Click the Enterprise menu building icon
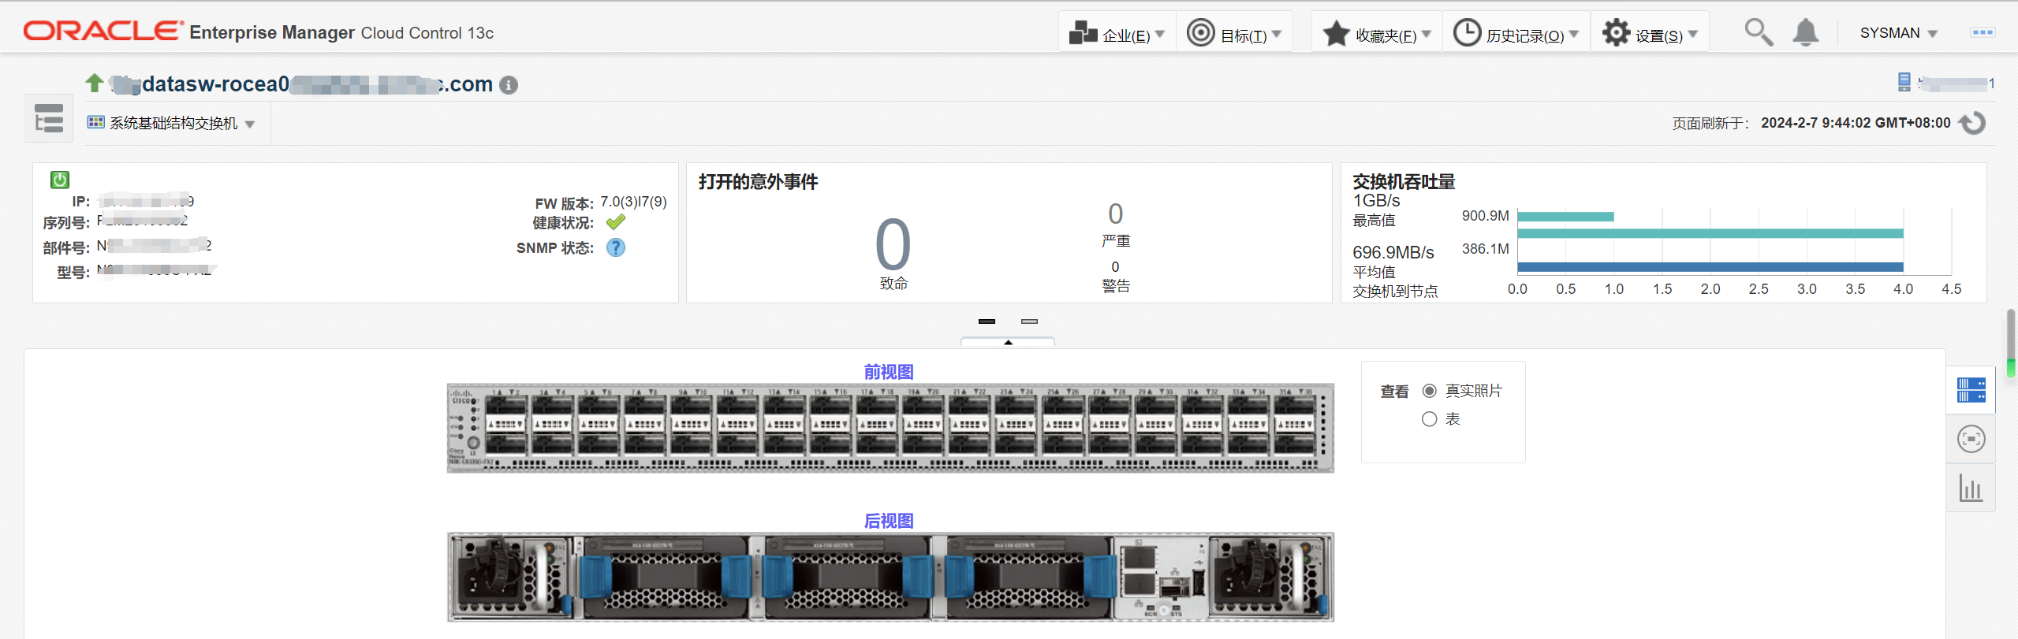Viewport: 2018px width, 639px height. [x=1084, y=33]
